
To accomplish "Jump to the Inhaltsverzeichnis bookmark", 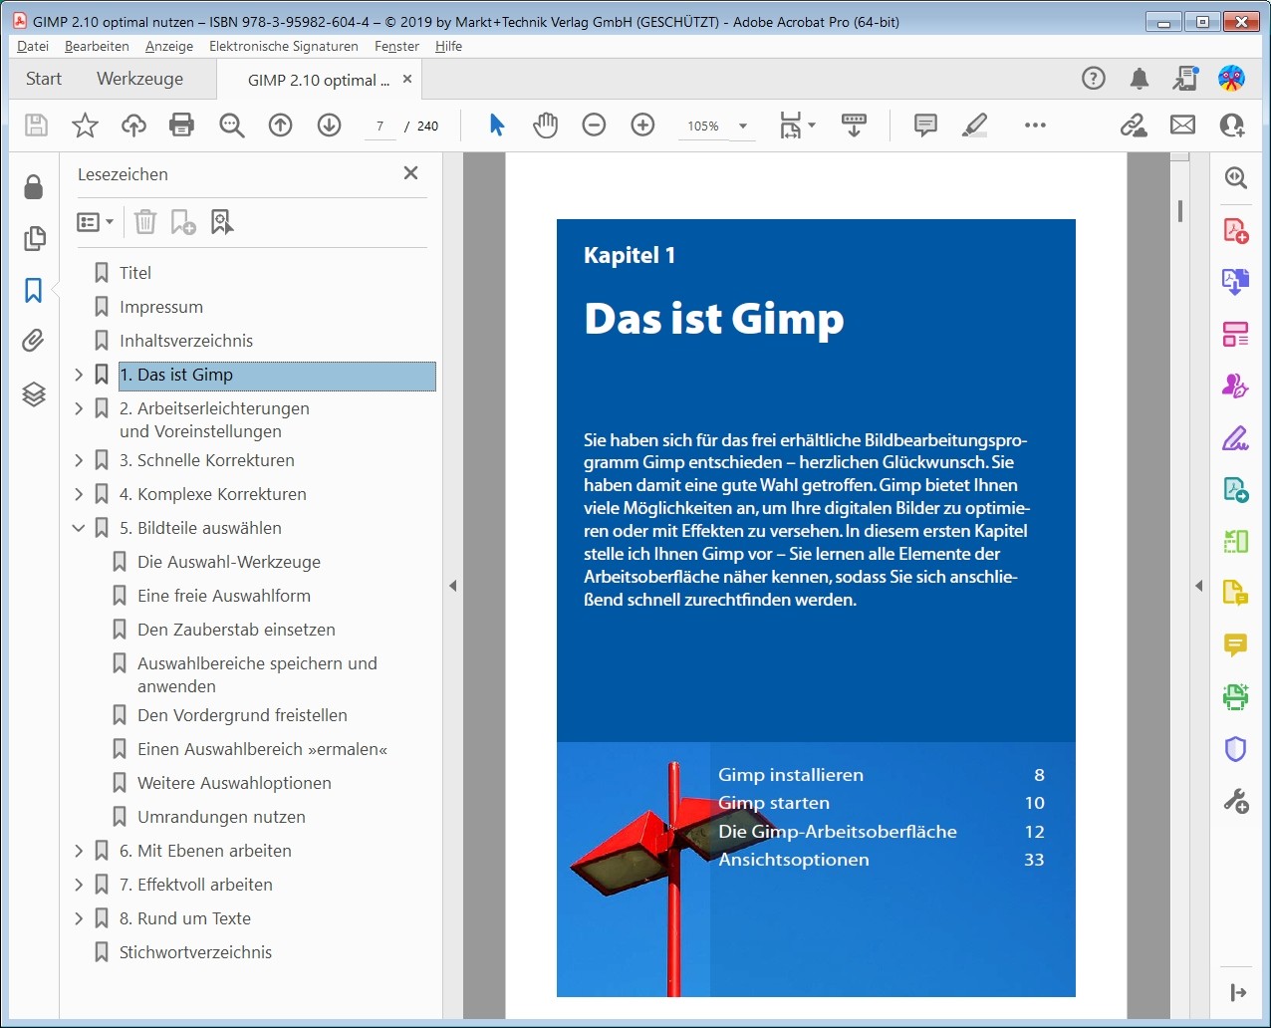I will [186, 341].
